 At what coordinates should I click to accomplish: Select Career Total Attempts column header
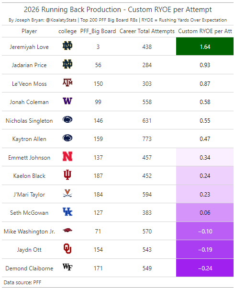147,31
